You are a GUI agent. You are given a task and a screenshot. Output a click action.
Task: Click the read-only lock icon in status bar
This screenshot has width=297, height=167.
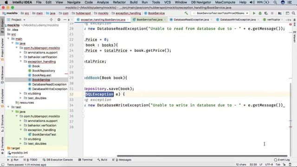(x=284, y=165)
